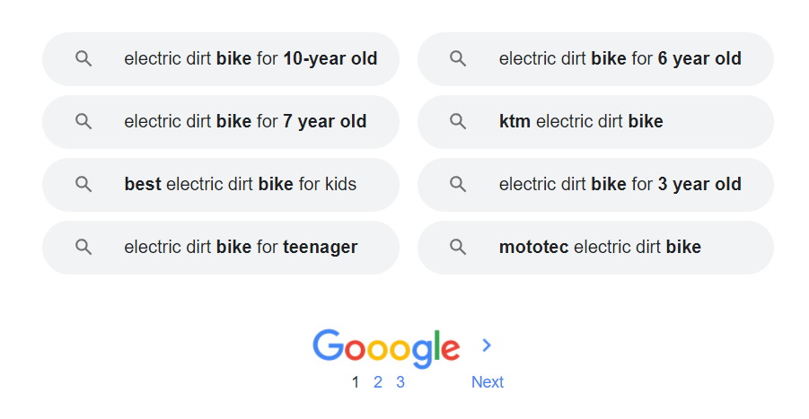Click magnifier icon next to 'ktm electric dirt bike'
Viewport: 809px width, 419px height.
pyautogui.click(x=458, y=122)
